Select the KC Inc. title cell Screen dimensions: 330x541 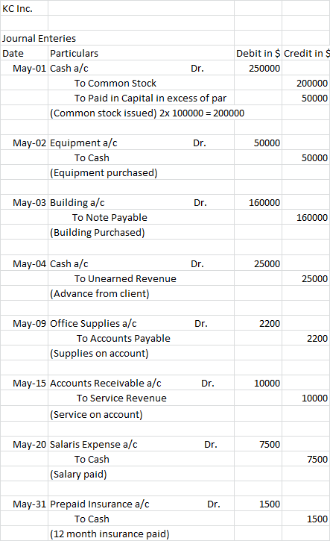coord(24,8)
